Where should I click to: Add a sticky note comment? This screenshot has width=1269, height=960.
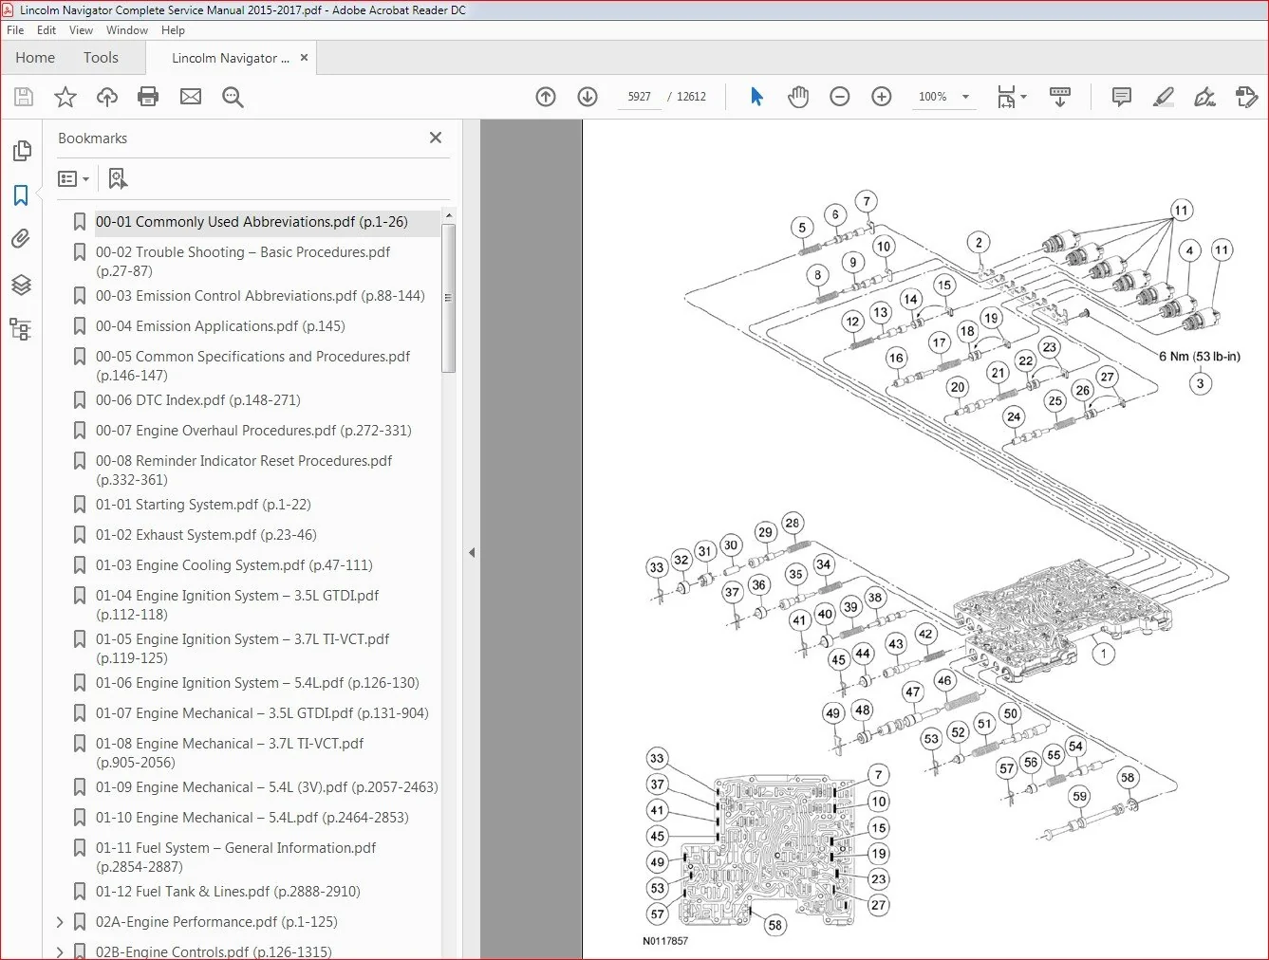tap(1122, 97)
